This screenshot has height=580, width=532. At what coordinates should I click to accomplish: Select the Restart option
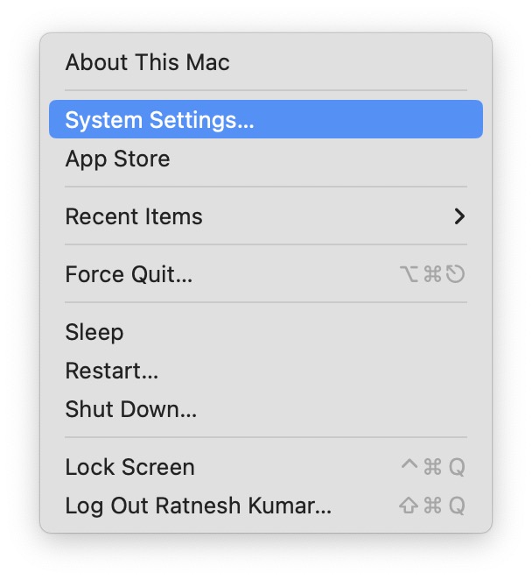(x=112, y=371)
